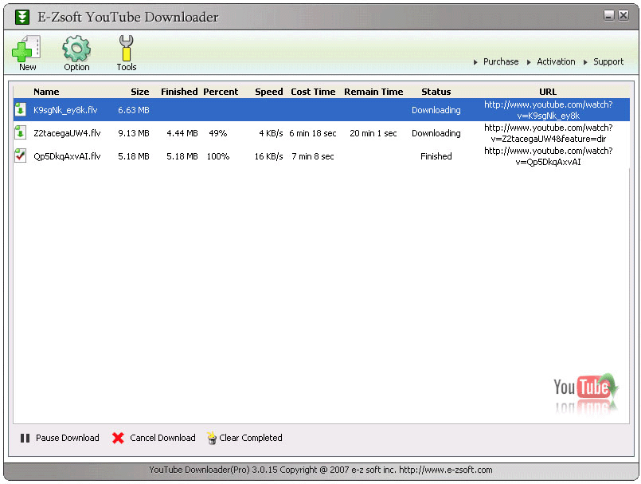Open the Support menu link
The height and width of the screenshot is (484, 641).
pyautogui.click(x=608, y=61)
